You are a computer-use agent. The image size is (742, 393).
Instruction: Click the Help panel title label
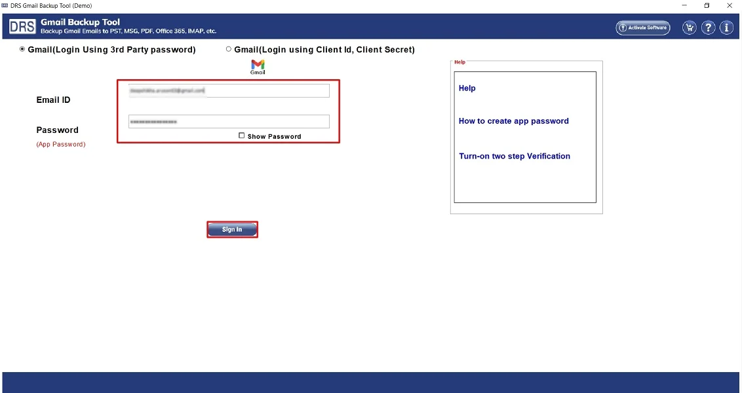pyautogui.click(x=459, y=62)
